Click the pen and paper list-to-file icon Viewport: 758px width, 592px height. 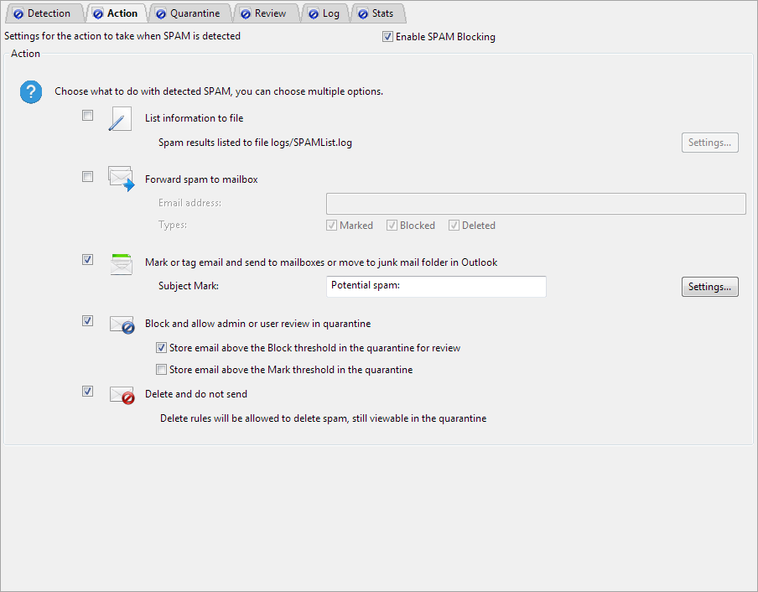121,120
